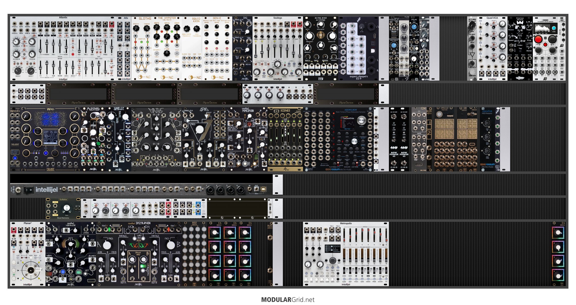
Task: Select the Maths module
Action: coord(157,139)
